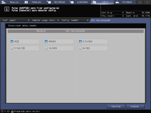Go to the ALMACENAR tab

click(x=79, y=2)
